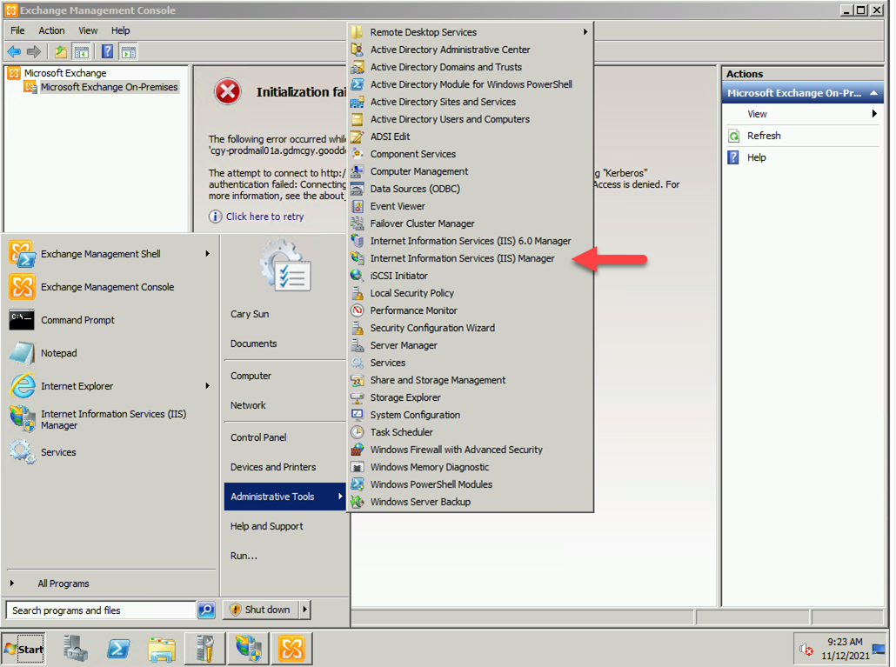Viewport: 896px width, 667px height.
Task: Open Windows Explorer from the taskbar
Action: (162, 649)
